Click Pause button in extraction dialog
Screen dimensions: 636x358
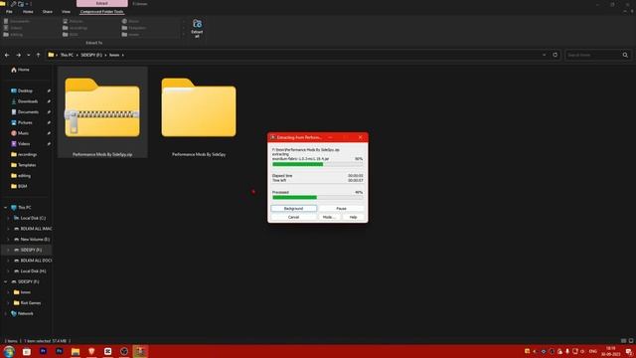click(x=341, y=208)
